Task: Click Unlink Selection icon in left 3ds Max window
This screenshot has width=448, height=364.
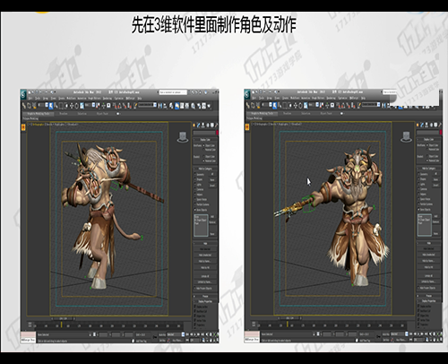Action: point(29,106)
